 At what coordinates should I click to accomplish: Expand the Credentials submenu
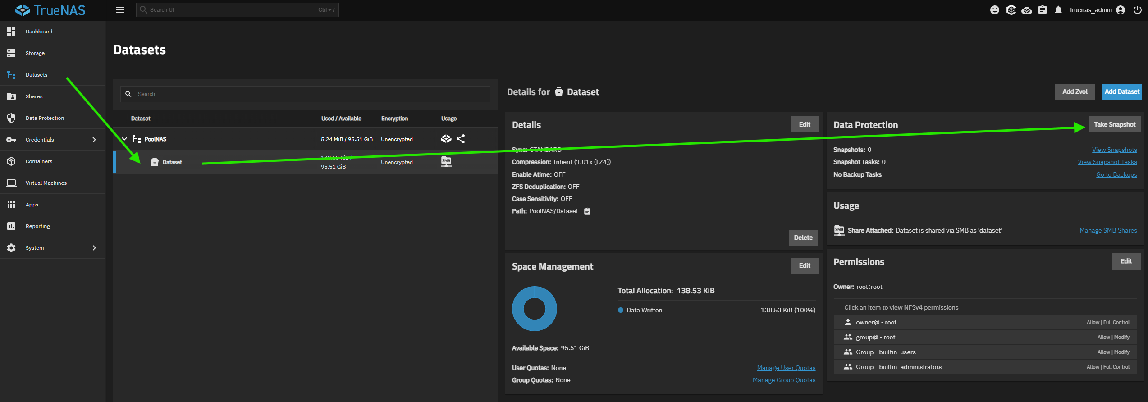pyautogui.click(x=94, y=140)
